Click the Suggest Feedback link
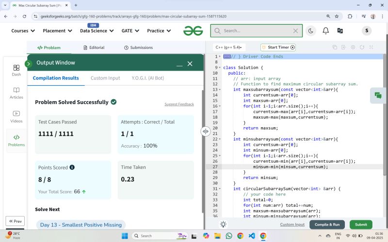Image resolution: width=388 pixels, height=242 pixels. pyautogui.click(x=179, y=104)
